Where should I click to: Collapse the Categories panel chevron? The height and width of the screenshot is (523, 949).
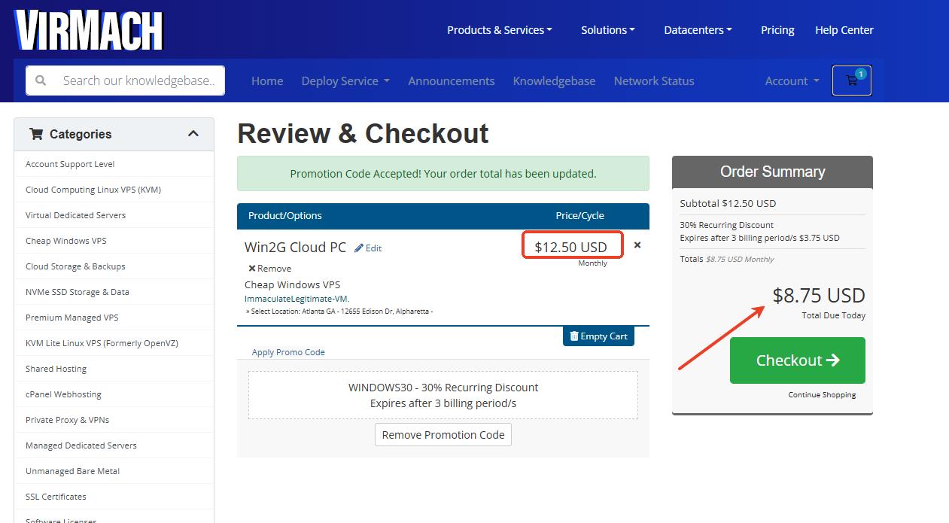tap(193, 134)
